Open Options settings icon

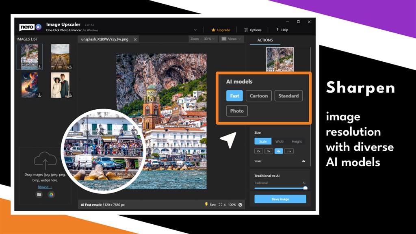(x=246, y=30)
